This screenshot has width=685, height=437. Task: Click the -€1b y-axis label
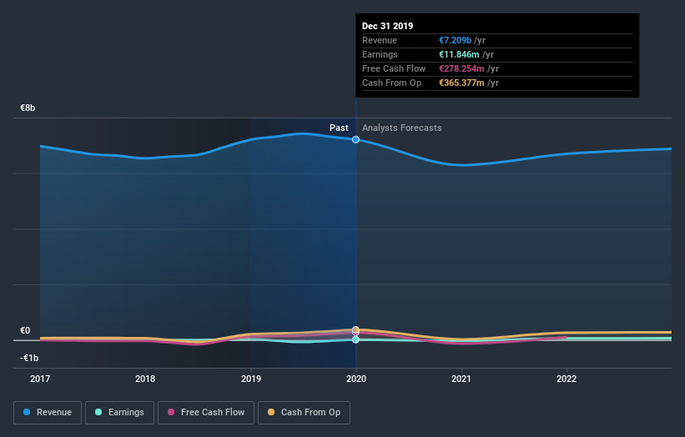pos(29,358)
